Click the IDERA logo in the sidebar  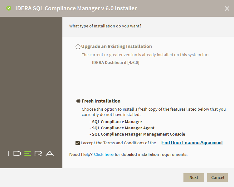[31, 153]
